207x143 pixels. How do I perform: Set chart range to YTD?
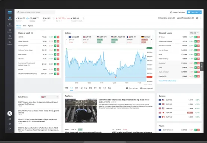point(67,88)
